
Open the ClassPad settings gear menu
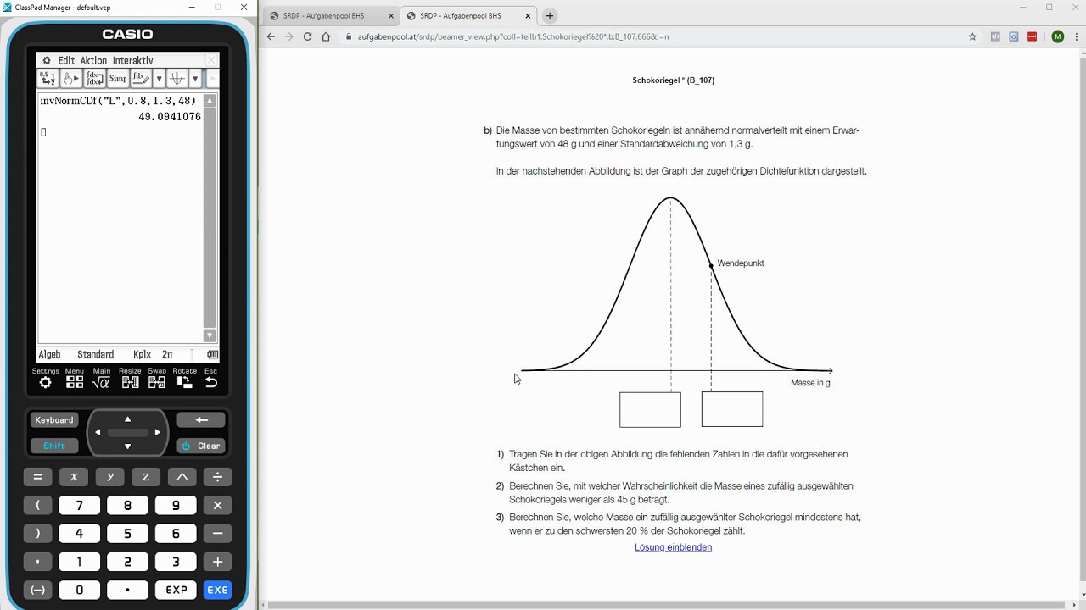pyautogui.click(x=47, y=61)
